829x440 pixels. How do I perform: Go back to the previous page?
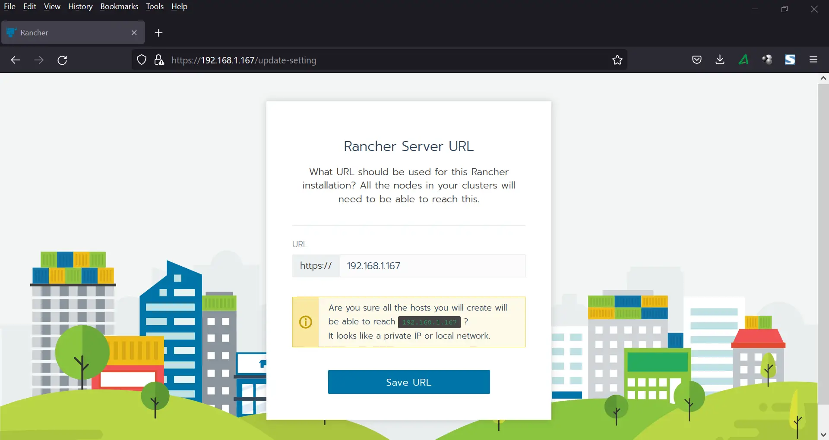pos(16,60)
